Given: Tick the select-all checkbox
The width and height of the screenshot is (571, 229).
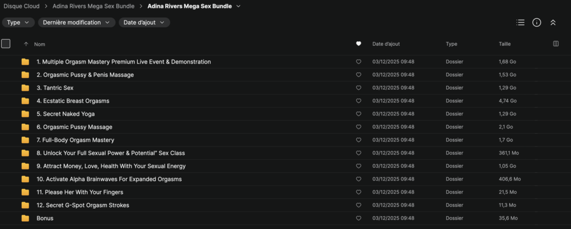Looking at the screenshot, I should [x=6, y=44].
